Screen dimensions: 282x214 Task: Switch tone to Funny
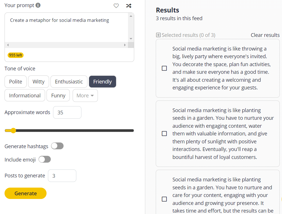(x=58, y=95)
